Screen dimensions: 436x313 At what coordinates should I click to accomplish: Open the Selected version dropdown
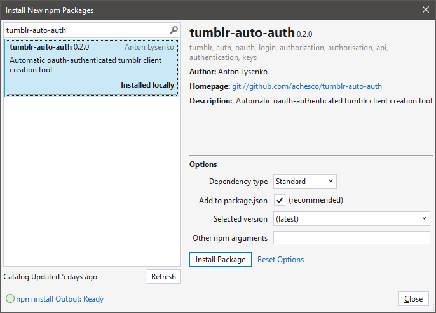[x=351, y=219]
